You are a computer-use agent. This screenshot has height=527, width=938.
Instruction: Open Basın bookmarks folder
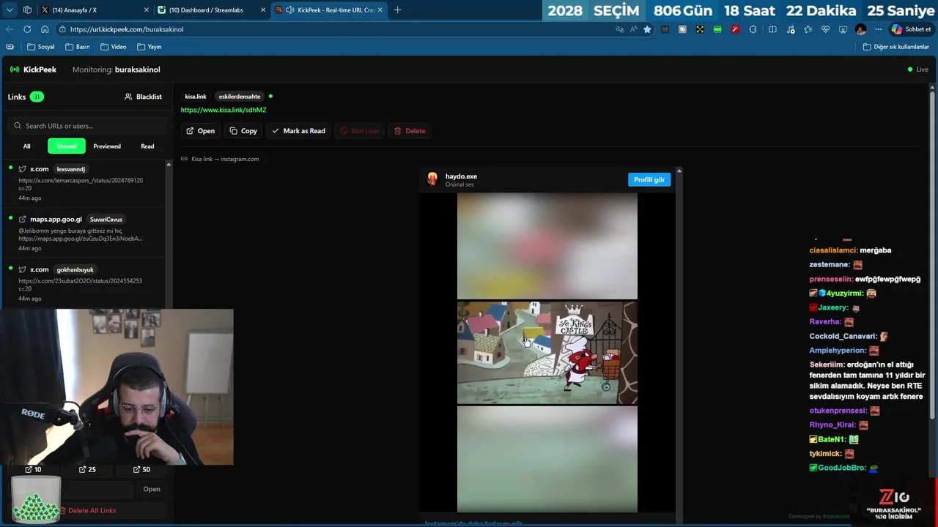[78, 47]
